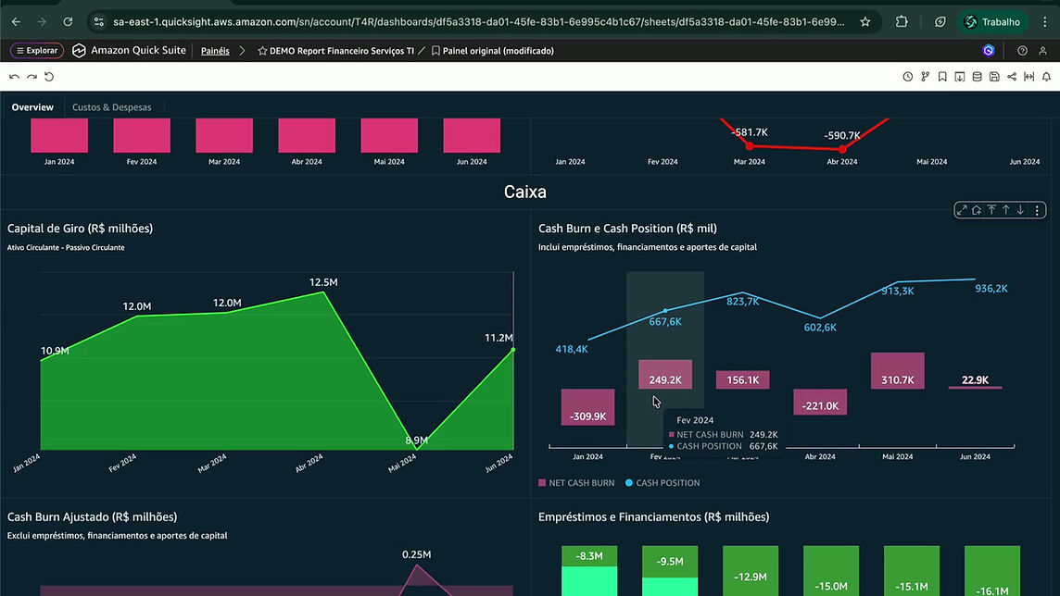Click the drill up to top arrow icon

coord(991,211)
